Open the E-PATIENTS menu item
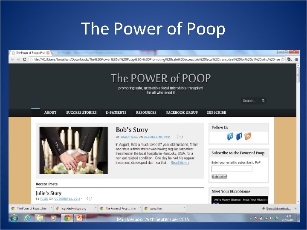The image size is (307, 230). (116, 112)
